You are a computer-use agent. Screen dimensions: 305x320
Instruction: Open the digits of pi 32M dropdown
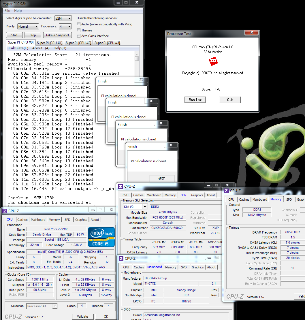tap(63, 18)
